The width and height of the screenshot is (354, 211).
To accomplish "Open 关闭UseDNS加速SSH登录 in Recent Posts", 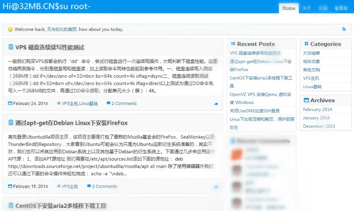I will click(255, 111).
